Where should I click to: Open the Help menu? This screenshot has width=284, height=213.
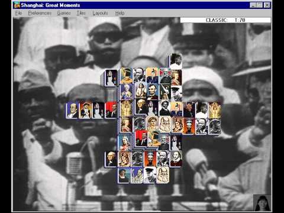120,13
